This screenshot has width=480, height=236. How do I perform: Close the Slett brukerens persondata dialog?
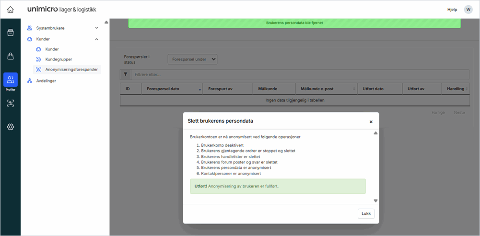371,122
